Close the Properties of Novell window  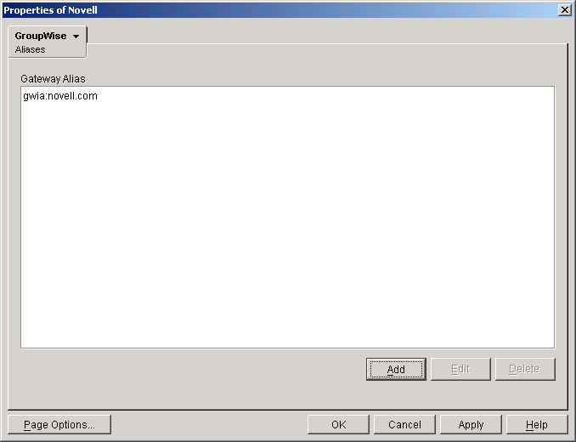click(x=565, y=10)
